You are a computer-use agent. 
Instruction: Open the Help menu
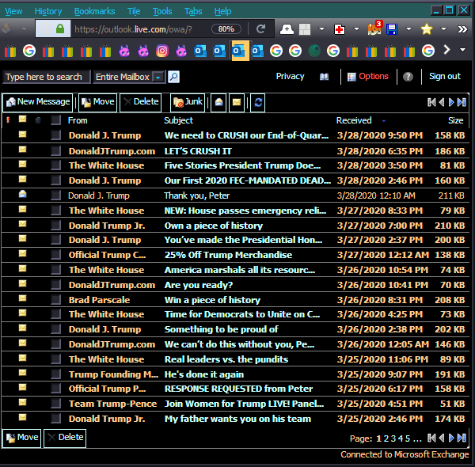223,11
